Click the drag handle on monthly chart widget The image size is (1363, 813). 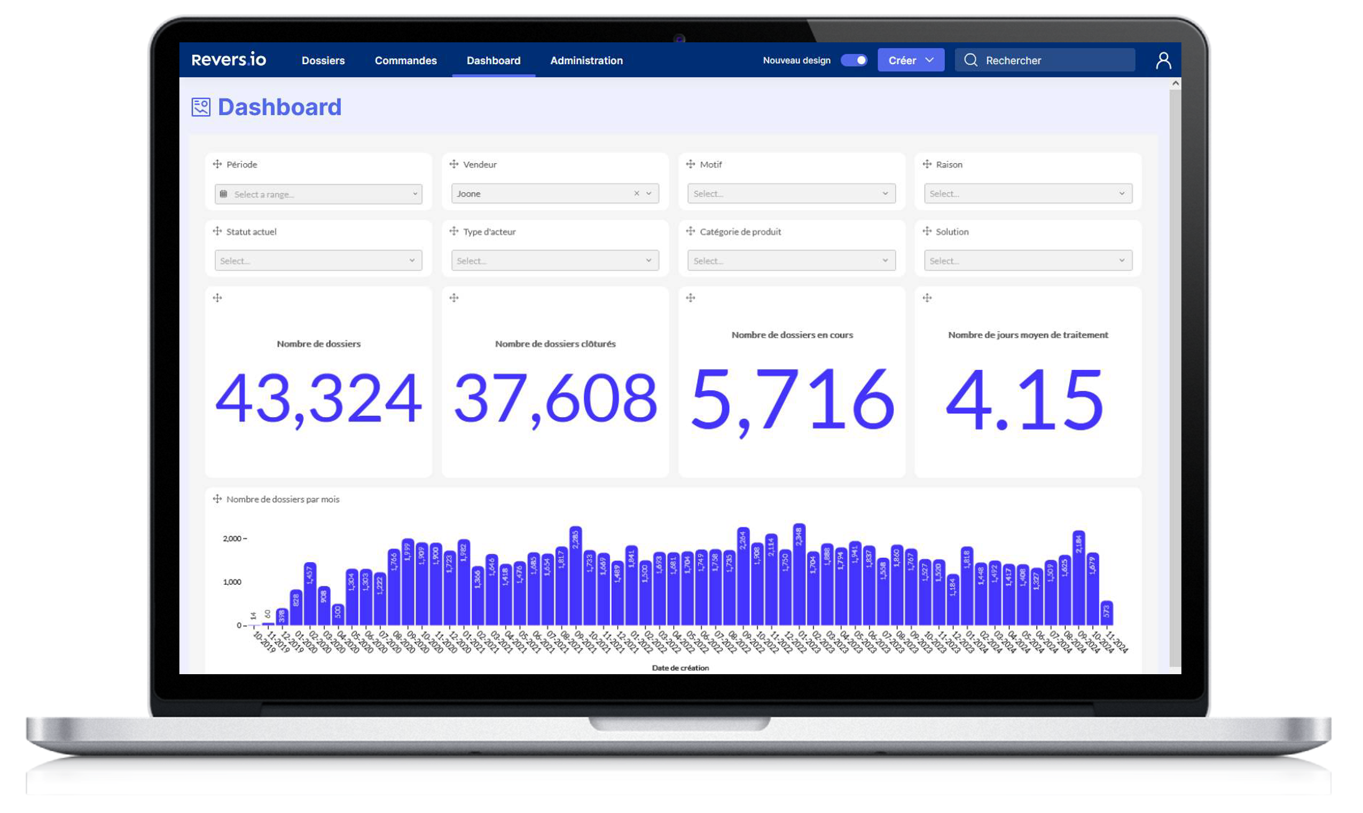coord(217,499)
